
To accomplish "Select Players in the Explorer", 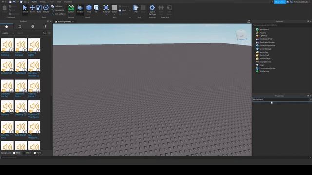I will 262,33.
